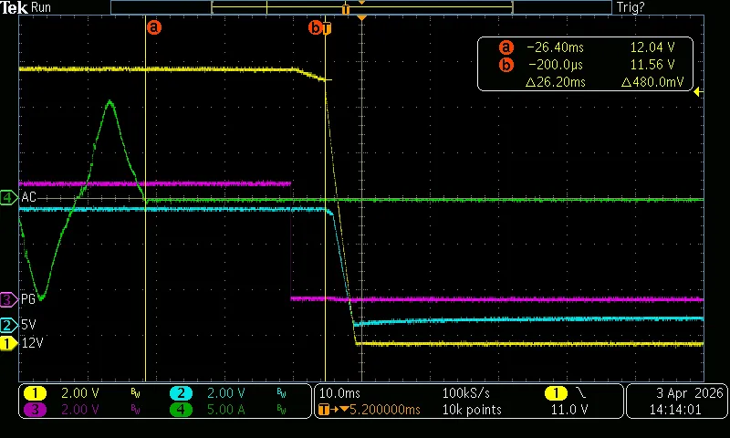
Task: Click the 100kS/s sample rate readout
Action: 465,393
